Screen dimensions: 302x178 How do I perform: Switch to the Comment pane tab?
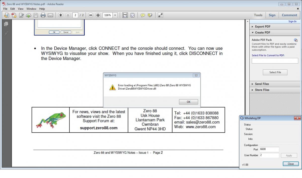point(289,15)
